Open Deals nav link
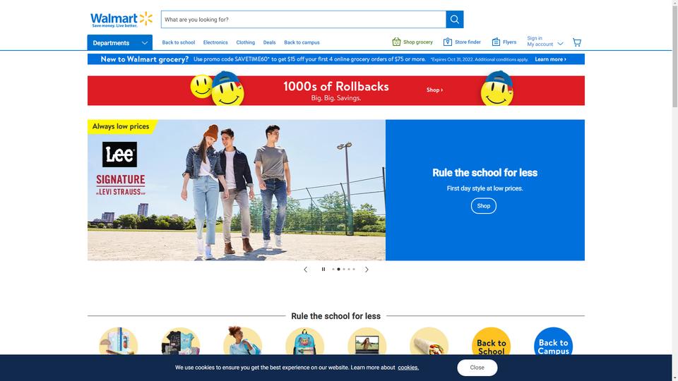Image resolution: width=678 pixels, height=381 pixels. 269,42
